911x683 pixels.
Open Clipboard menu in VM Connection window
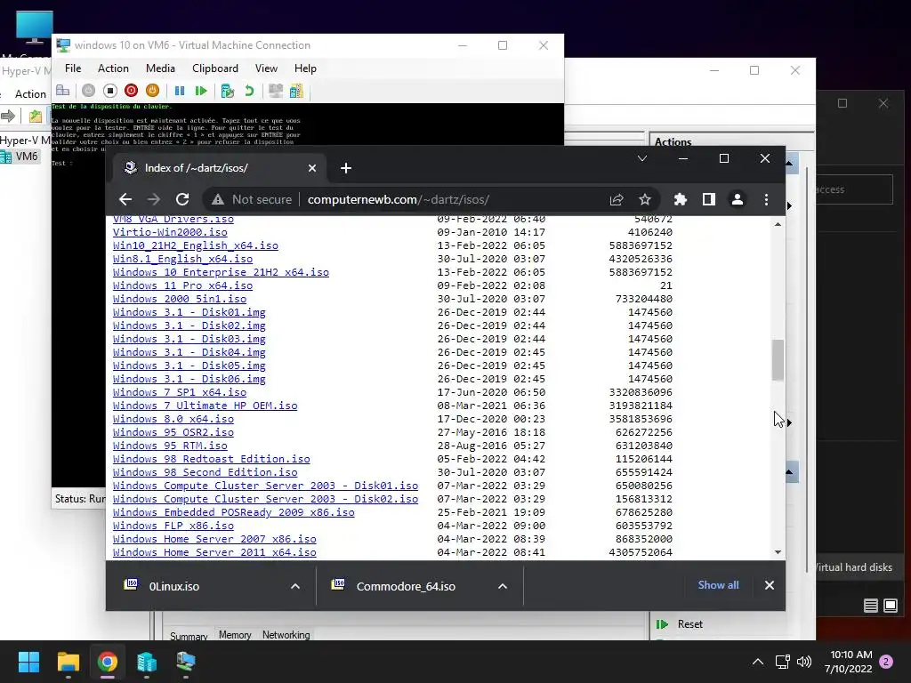[215, 68]
